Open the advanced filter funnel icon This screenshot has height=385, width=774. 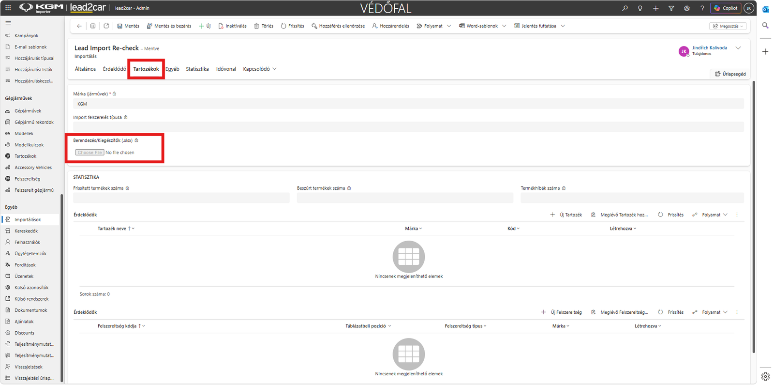[x=671, y=8]
